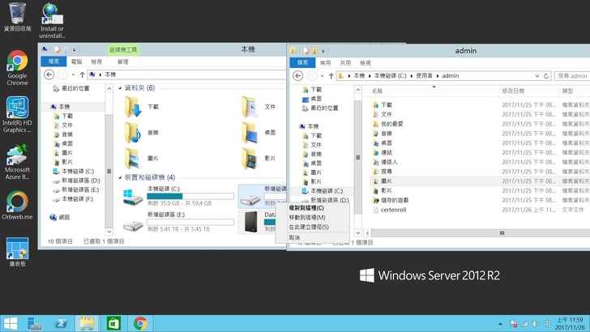The height and width of the screenshot is (332, 590).
Task: Expand the 使用者 breadcrumb arrow in admin address bar
Action: click(x=438, y=76)
